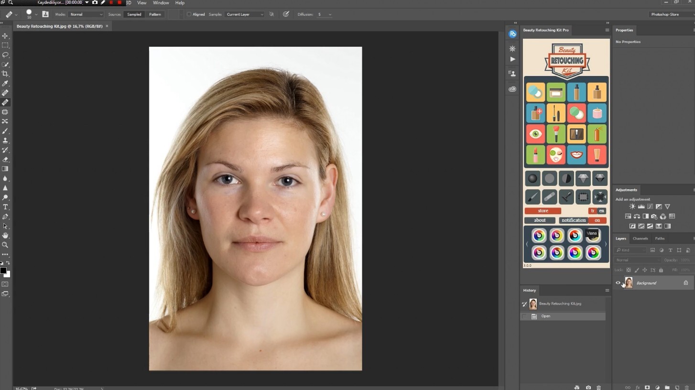Select the Horizontal Type tool
The width and height of the screenshot is (695, 390).
point(5,207)
